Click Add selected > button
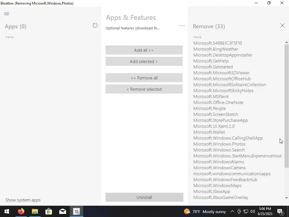 pos(144,61)
